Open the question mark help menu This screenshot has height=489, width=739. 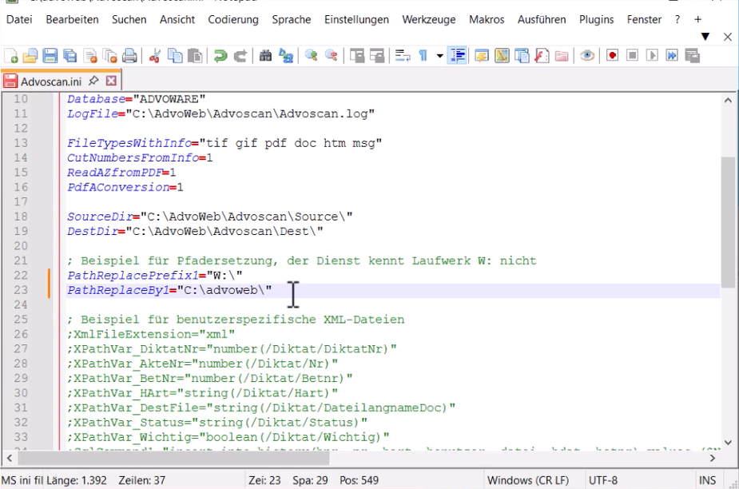coord(677,19)
